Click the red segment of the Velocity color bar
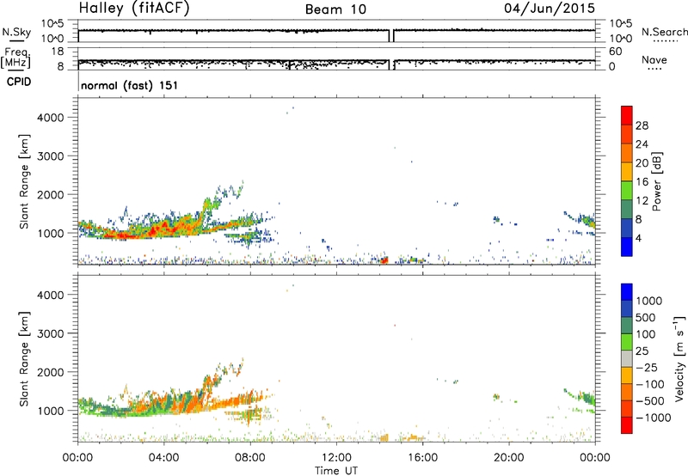This screenshot has width=688, height=476. [x=627, y=425]
